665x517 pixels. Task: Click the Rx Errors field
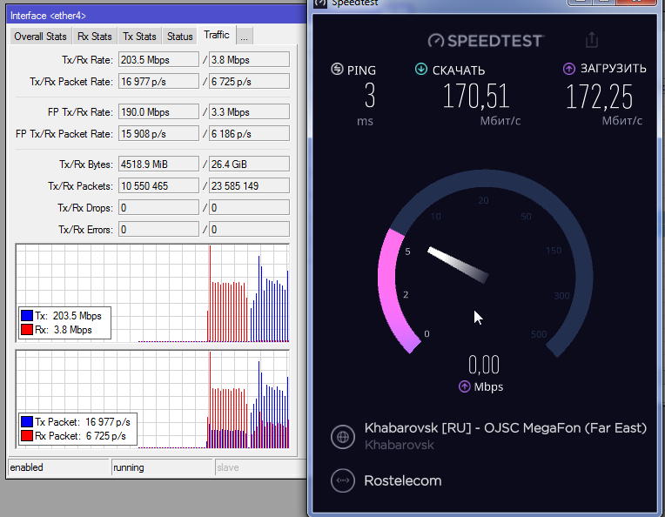coord(249,230)
